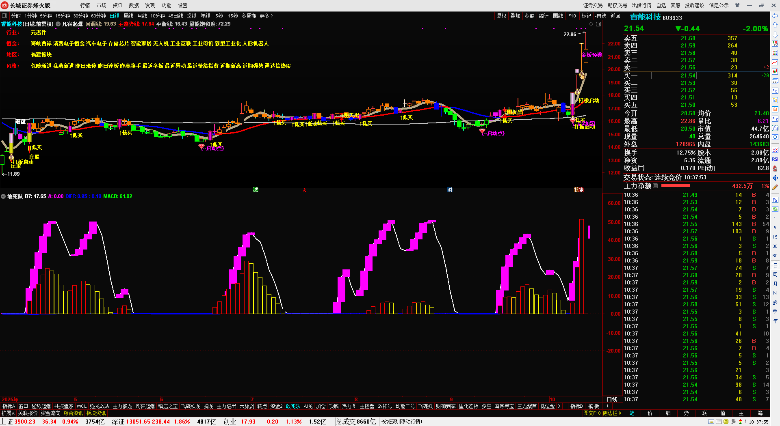
Task: Open the 多周期 multi-period selector
Action: pyautogui.click(x=249, y=16)
